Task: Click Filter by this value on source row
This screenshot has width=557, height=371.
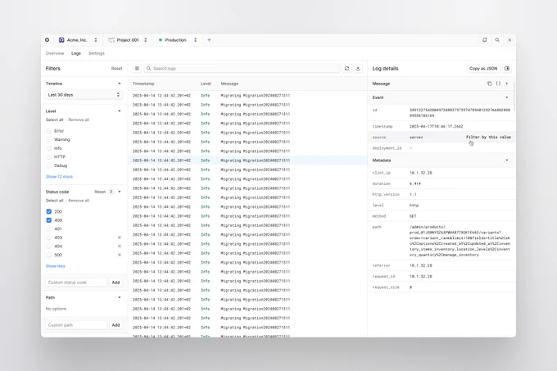Action: (x=488, y=137)
